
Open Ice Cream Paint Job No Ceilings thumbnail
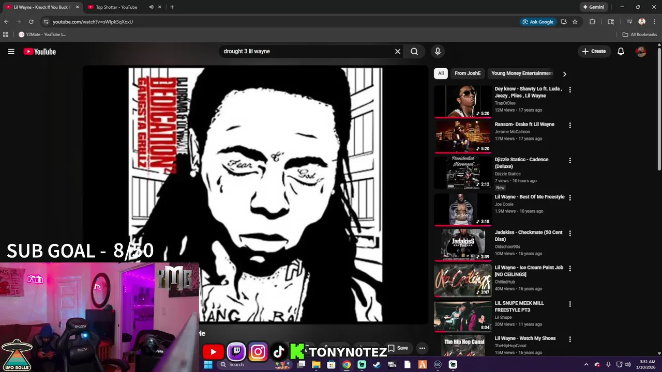(462, 281)
